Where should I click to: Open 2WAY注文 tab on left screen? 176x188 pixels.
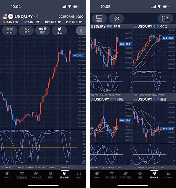36,175
